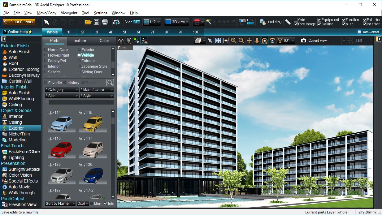Viewport: 382px width, 215px height.
Task: Open the Category filter dropdown
Action: [x=62, y=90]
